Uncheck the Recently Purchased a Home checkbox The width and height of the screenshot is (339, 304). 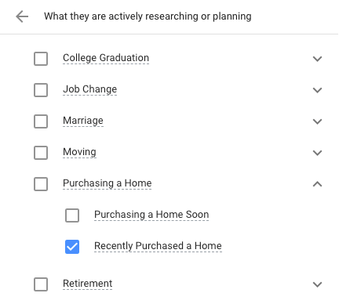(x=72, y=247)
